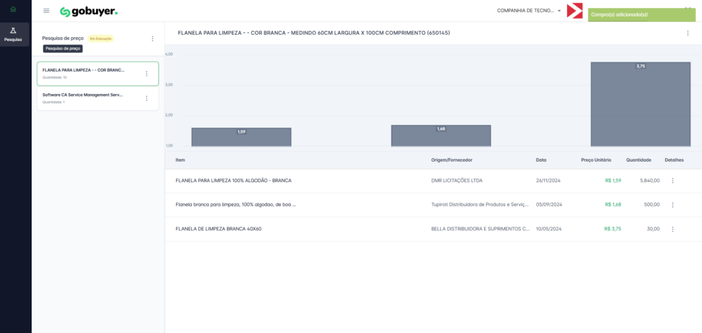Open details menu for Tupiroti Distribuidora row

[x=673, y=205]
